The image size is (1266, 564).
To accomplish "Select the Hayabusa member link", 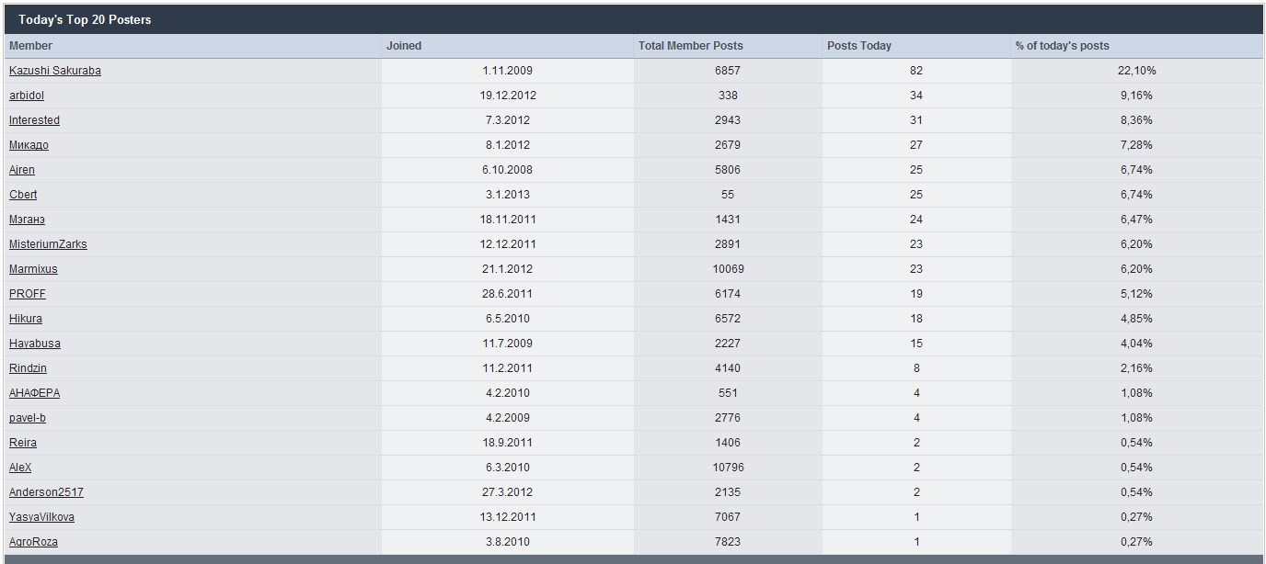I will 35,344.
